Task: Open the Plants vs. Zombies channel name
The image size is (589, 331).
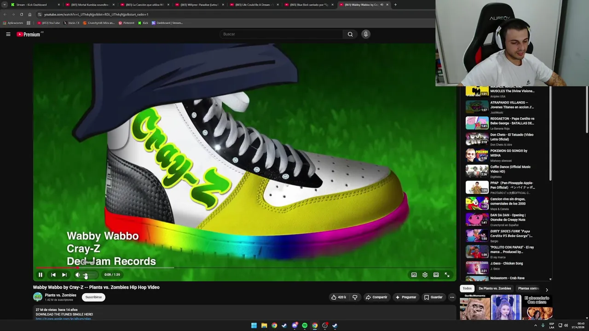Action: click(60, 295)
